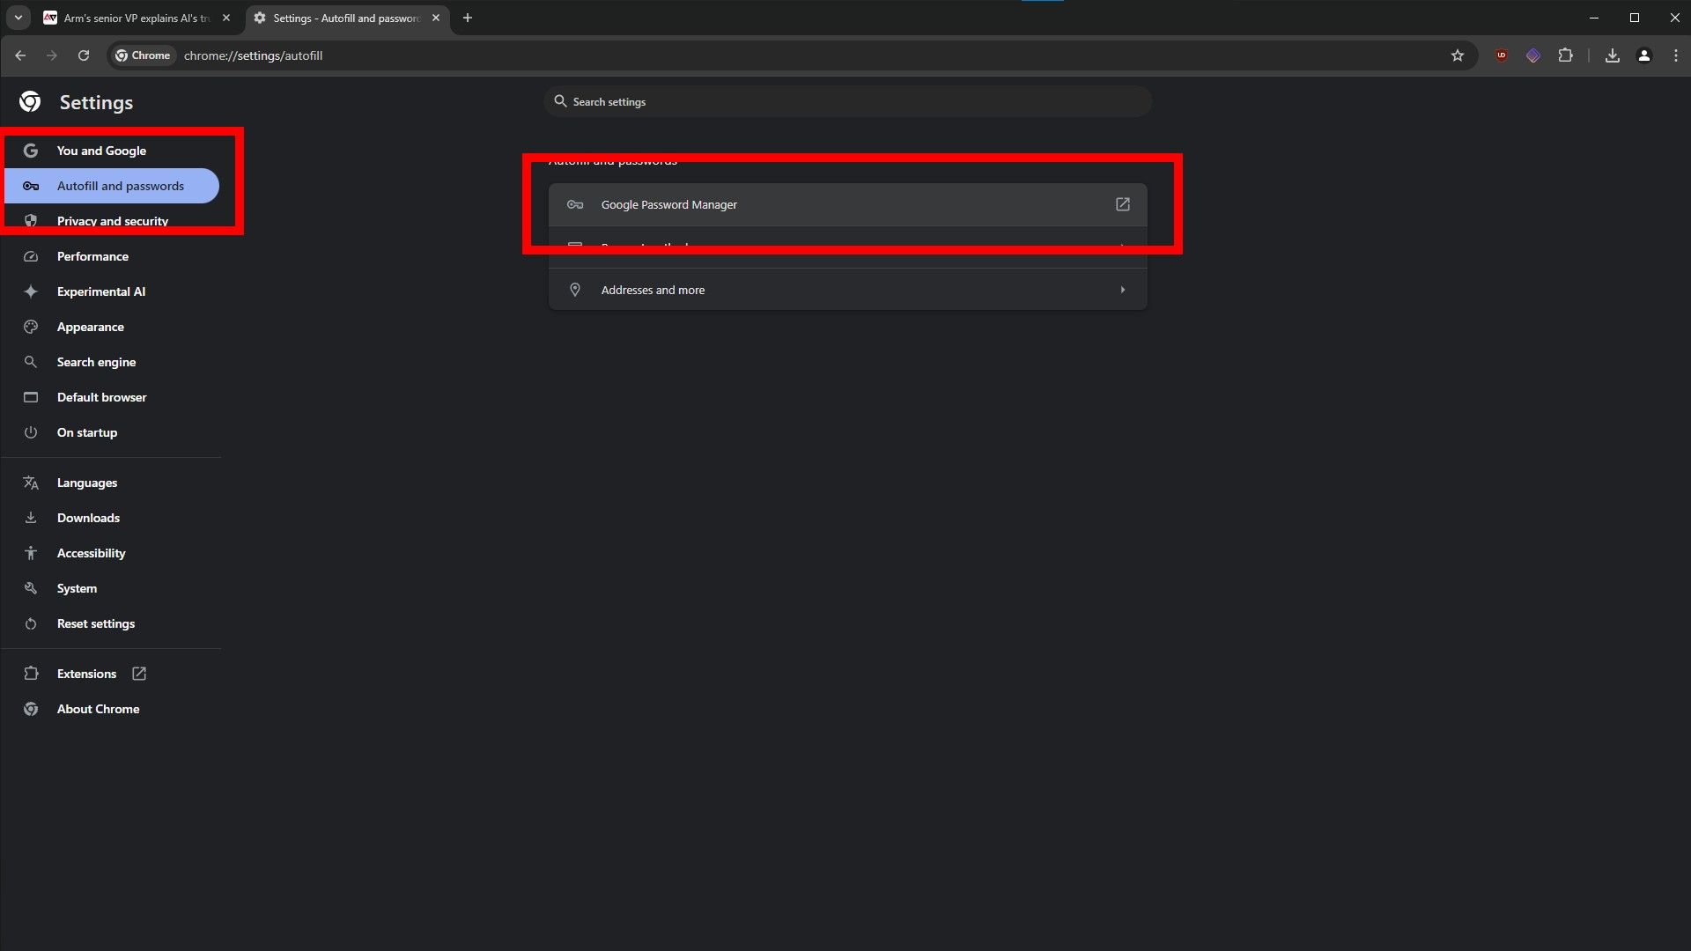Open Google Password Manager external link

pos(1122,204)
